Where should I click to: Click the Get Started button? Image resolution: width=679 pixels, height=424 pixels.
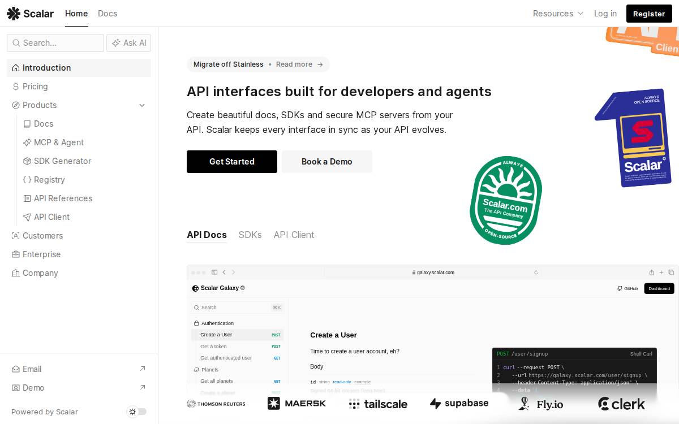coord(232,162)
